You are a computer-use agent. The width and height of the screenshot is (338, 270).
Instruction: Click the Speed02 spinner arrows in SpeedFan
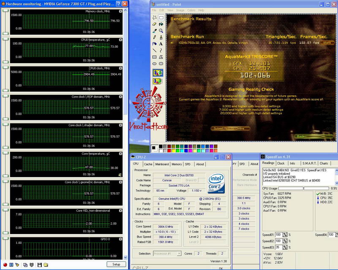coord(285,241)
